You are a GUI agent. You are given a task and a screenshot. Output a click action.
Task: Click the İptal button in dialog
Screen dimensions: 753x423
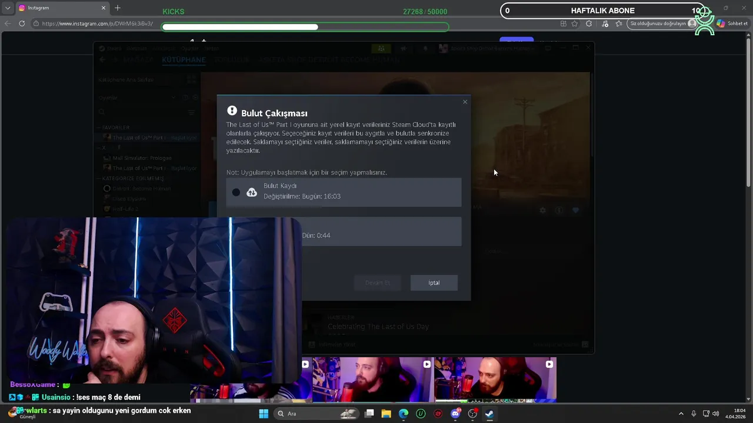[434, 283]
